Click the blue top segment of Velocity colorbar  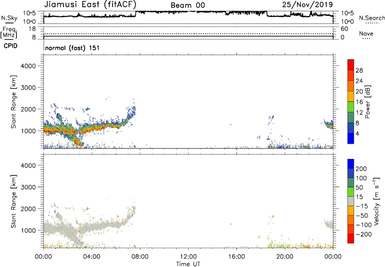click(x=351, y=164)
